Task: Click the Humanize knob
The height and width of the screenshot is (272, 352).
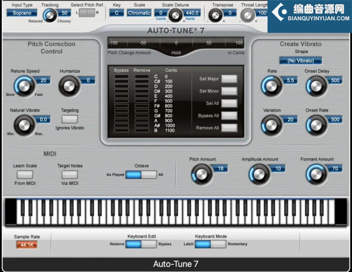Action: click(x=69, y=86)
